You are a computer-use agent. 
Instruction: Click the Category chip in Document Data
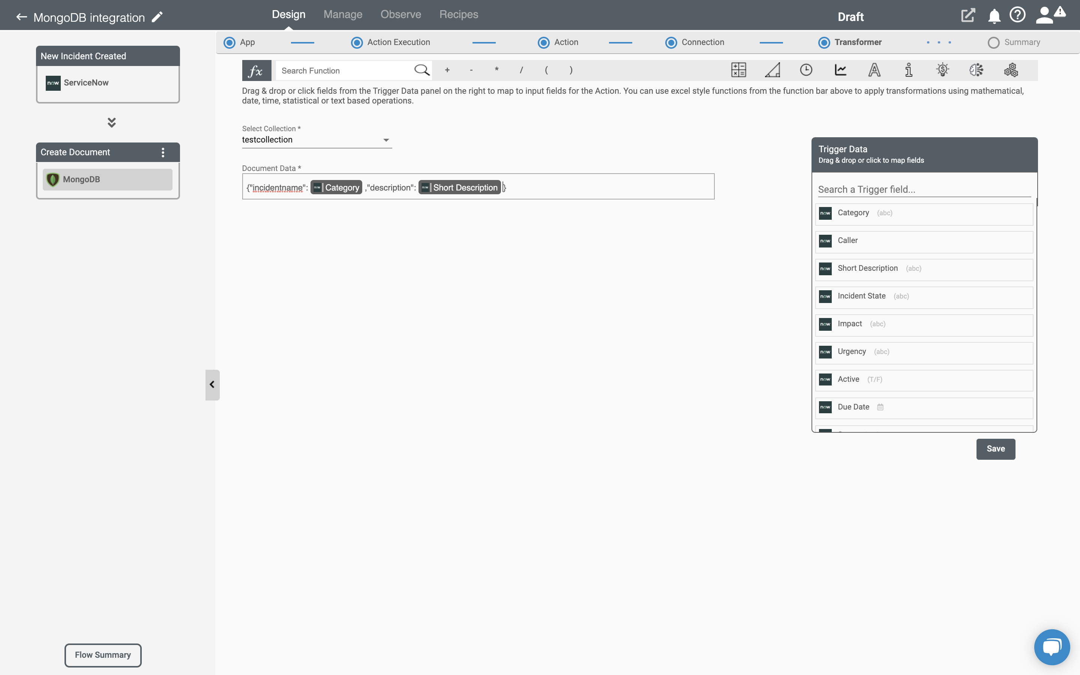pos(336,187)
